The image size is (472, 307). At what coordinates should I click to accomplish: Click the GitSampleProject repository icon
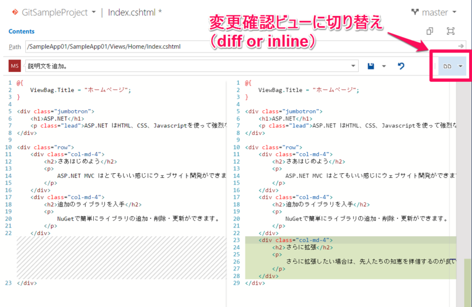[15, 12]
